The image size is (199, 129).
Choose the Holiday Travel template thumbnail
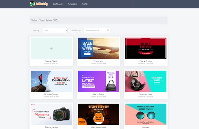(51, 81)
